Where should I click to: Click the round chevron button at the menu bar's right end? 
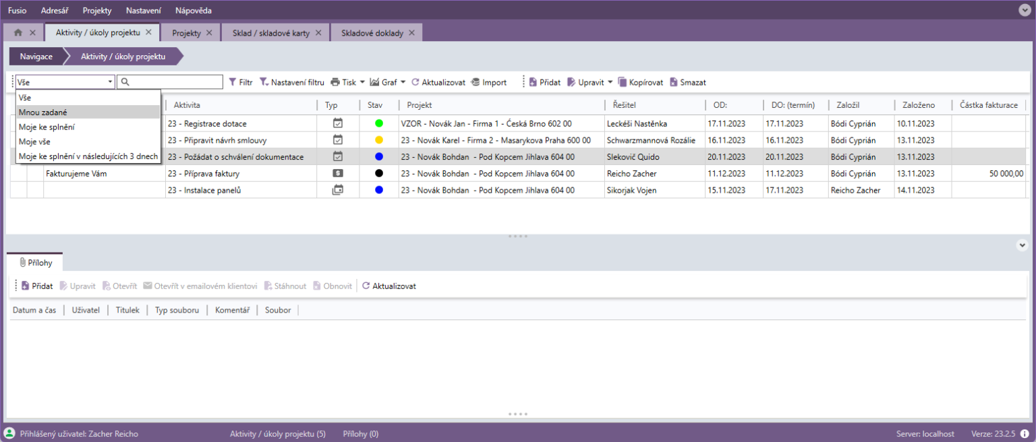click(1025, 10)
